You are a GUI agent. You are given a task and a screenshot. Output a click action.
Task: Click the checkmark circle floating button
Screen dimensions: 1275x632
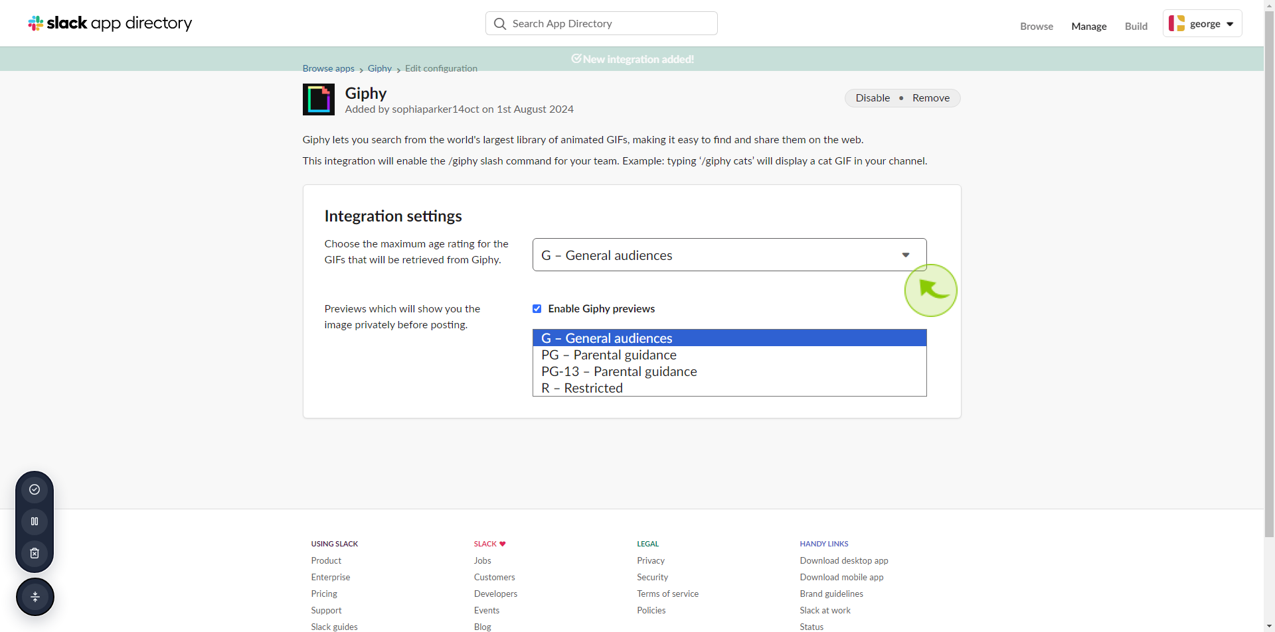click(x=35, y=489)
